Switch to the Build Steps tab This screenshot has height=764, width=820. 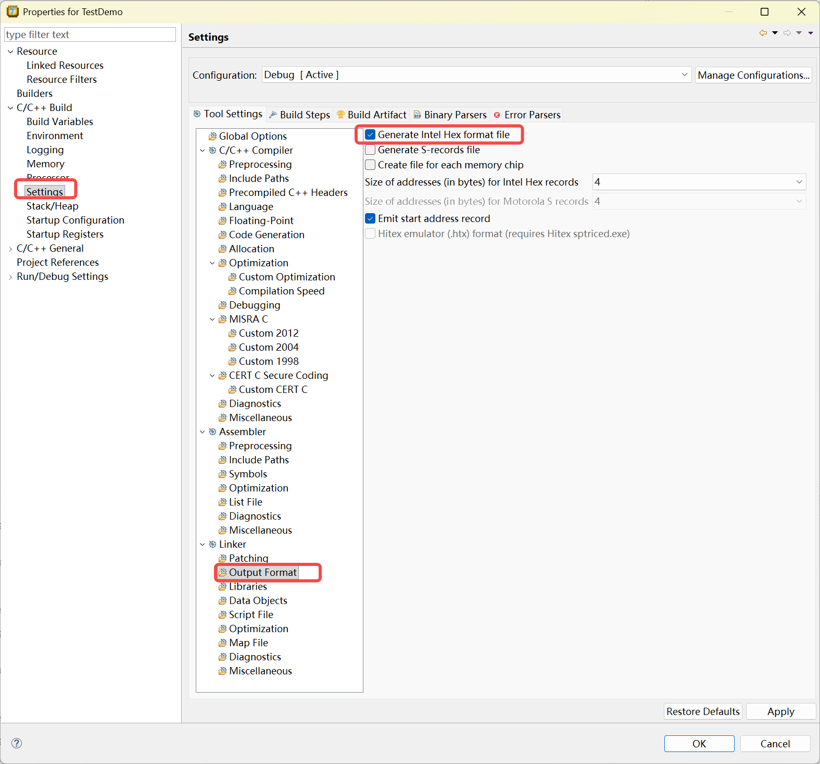[x=300, y=115]
